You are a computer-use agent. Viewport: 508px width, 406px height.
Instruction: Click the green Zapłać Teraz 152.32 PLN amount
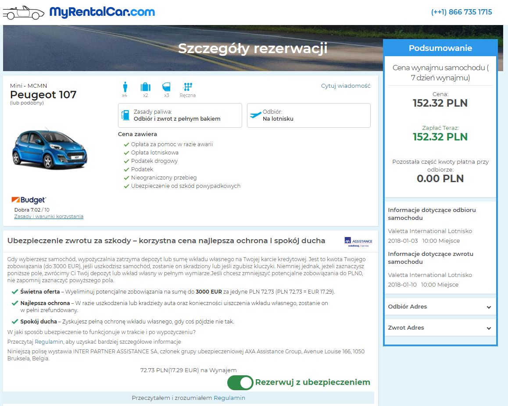(440, 137)
